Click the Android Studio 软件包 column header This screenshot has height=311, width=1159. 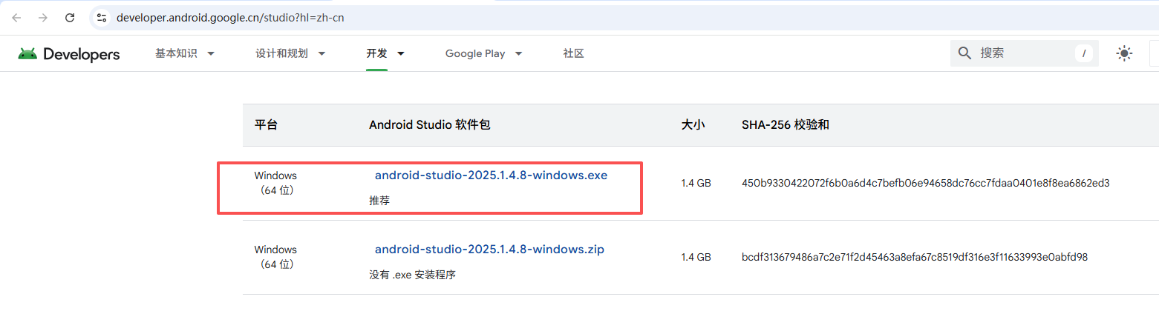pos(430,125)
